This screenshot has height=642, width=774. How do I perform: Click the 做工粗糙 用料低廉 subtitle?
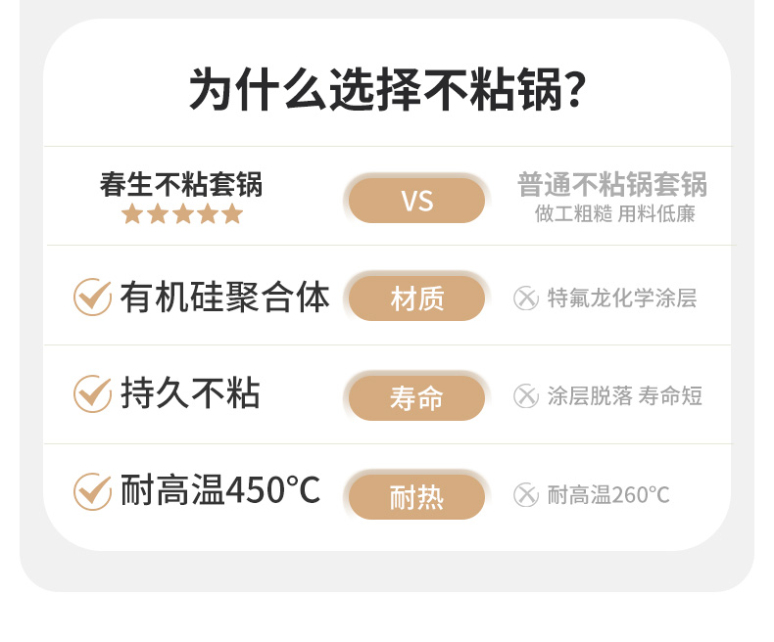pyautogui.click(x=614, y=213)
